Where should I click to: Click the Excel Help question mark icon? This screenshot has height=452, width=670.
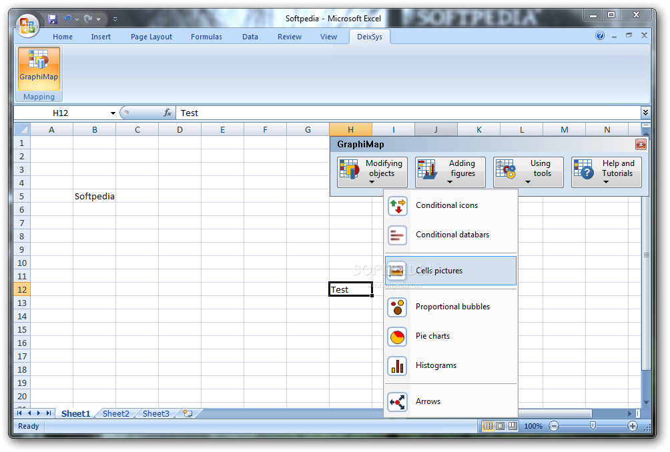pyautogui.click(x=600, y=35)
